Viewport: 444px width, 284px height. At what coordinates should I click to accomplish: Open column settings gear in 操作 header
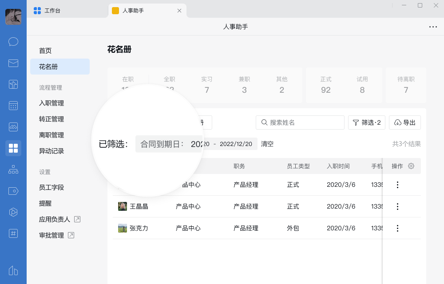[x=411, y=166]
